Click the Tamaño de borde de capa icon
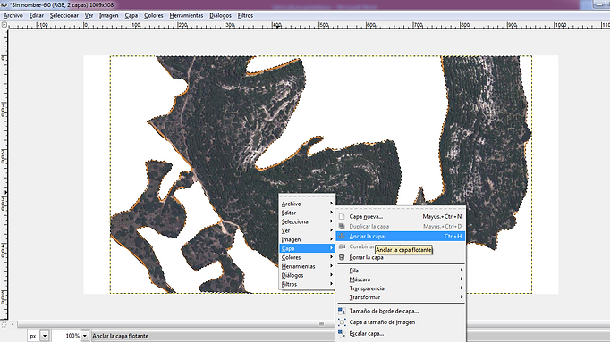This screenshot has height=342, width=610. click(x=342, y=311)
